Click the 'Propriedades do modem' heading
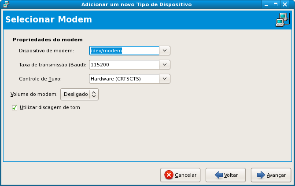295x186 pixels. tap(48, 40)
